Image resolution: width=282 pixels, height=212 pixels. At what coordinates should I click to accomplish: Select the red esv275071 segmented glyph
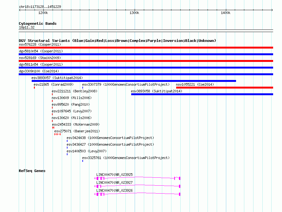tap(58, 134)
